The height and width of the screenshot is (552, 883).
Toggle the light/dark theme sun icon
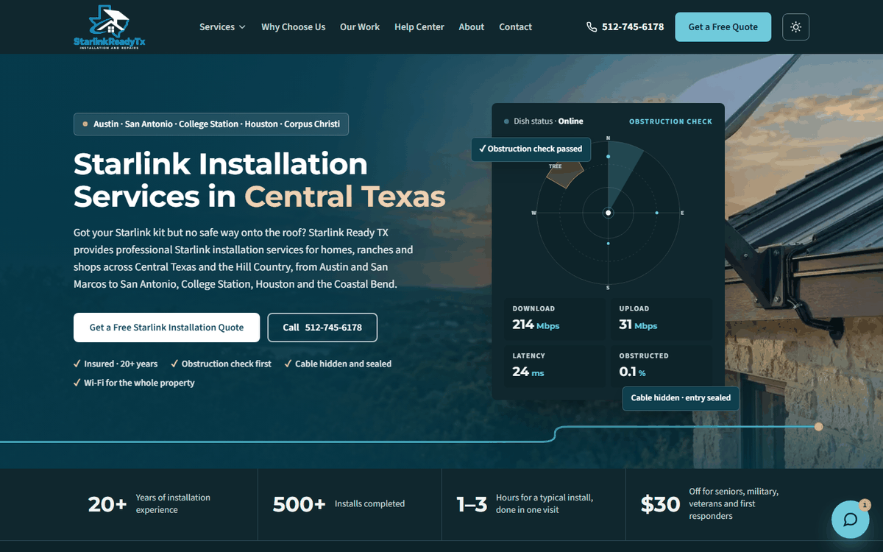click(795, 26)
